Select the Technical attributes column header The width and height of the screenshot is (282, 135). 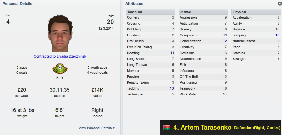pyautogui.click(x=150, y=12)
